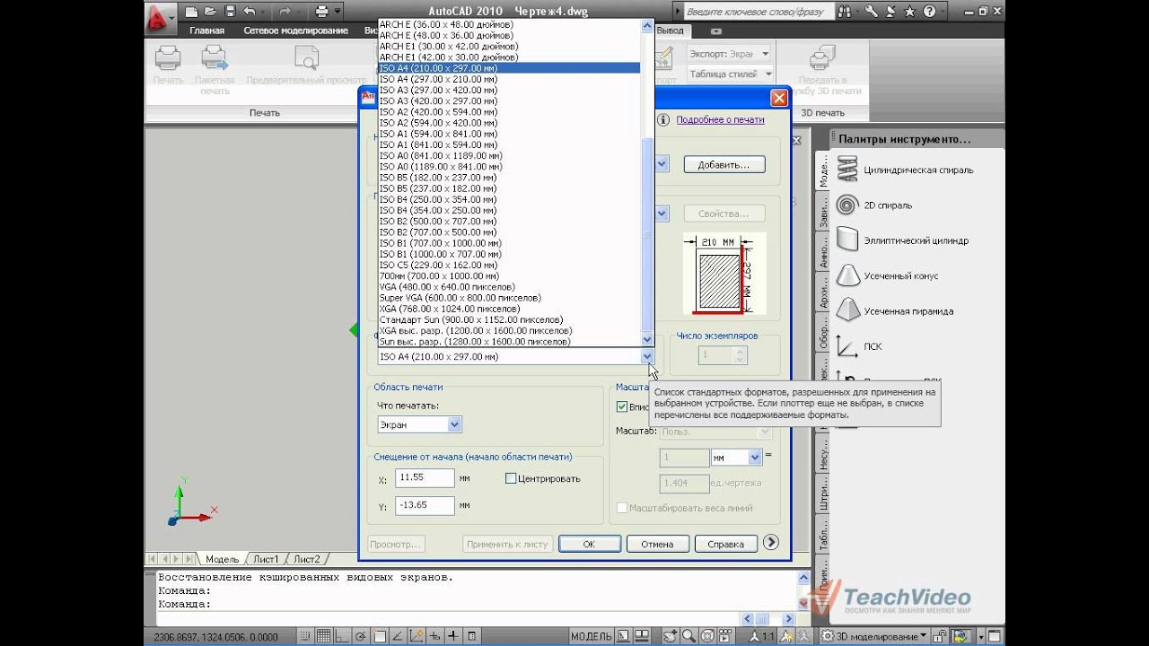Click the Save icon in quick access toolbar
The width and height of the screenshot is (1149, 646).
pyautogui.click(x=230, y=12)
